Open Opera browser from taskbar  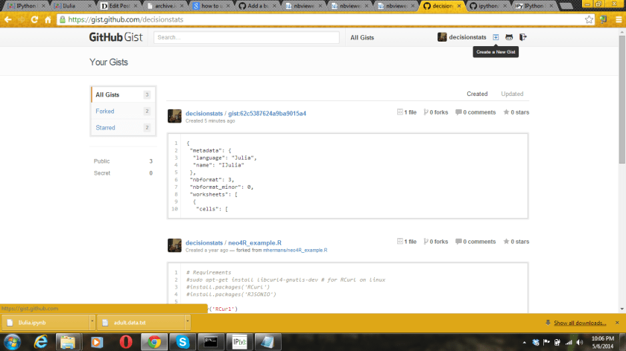[x=126, y=342]
